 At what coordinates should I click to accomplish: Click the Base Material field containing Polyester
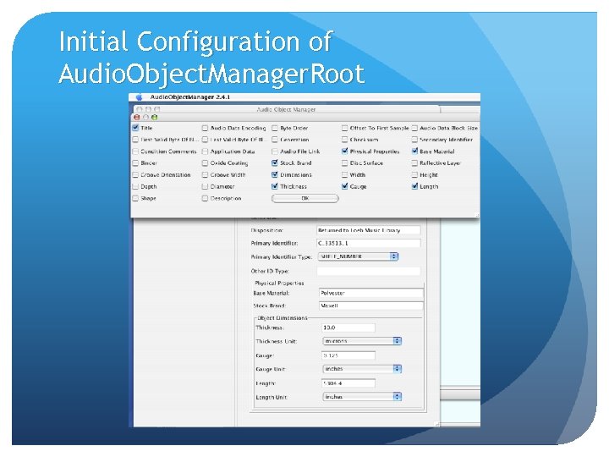371,293
